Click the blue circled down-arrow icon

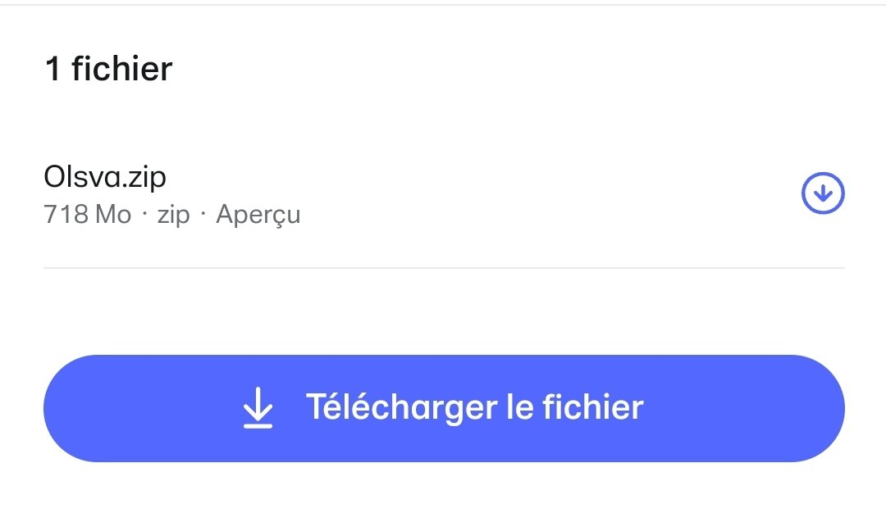[823, 193]
